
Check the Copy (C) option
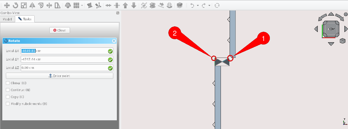(8, 97)
